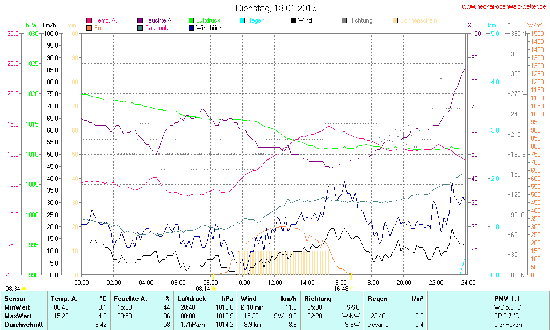This screenshot has width=550, height=330.
Task: Click the pink Temp. A. legend swatch
Action: click(x=89, y=20)
